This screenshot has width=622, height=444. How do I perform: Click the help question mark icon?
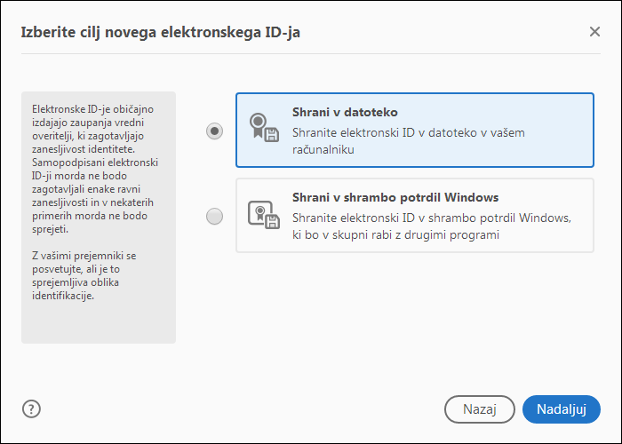32,408
